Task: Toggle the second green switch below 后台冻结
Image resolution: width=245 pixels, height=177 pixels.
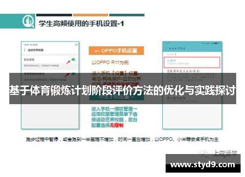Action: coord(74,74)
